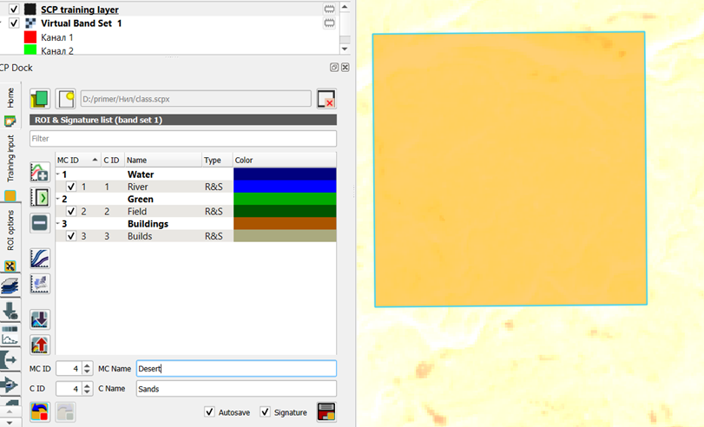This screenshot has width=704, height=427.
Task: Open the postprocessing arrow sidebar icon
Action: coord(10,359)
